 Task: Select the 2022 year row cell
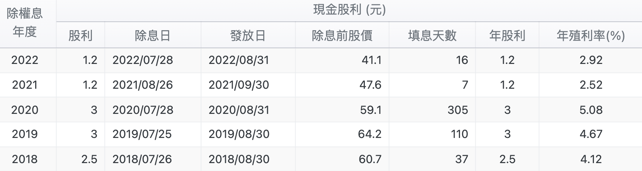[x=25, y=60]
